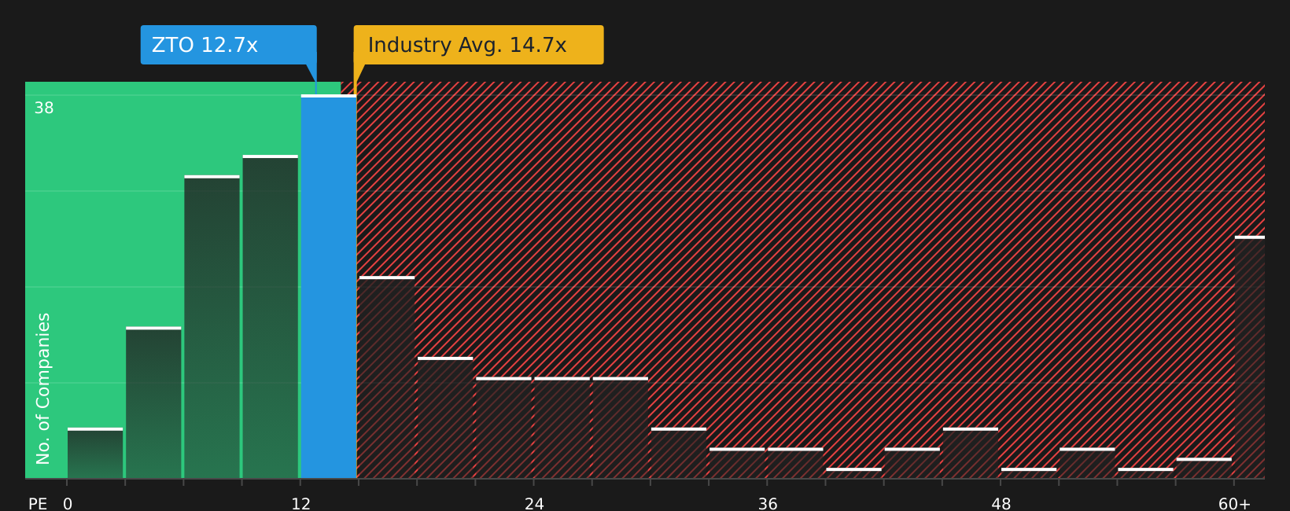Image resolution: width=1290 pixels, height=511 pixels.
Task: Select the bar starting at PE 24
Action: pyautogui.click(x=562, y=428)
